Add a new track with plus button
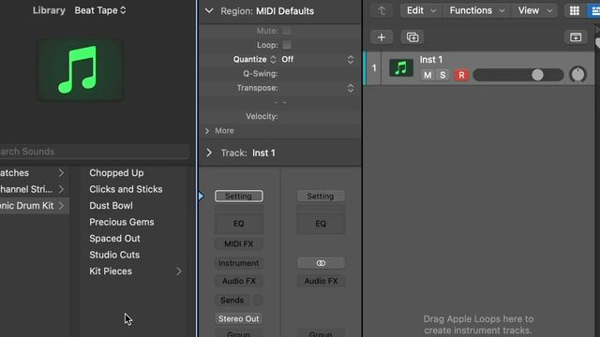600x337 pixels. click(x=382, y=37)
